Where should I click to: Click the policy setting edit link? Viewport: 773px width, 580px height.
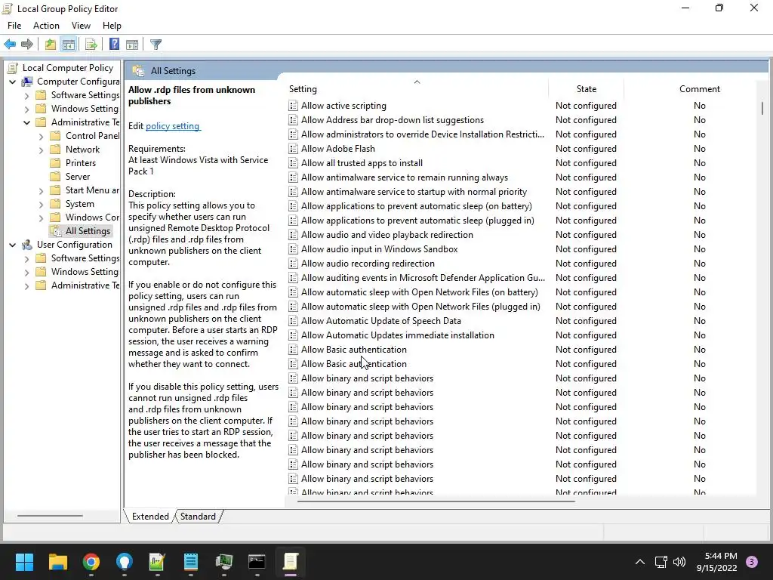point(173,126)
